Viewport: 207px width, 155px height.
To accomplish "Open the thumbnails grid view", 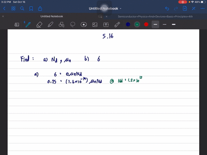I will (x=13, y=9).
